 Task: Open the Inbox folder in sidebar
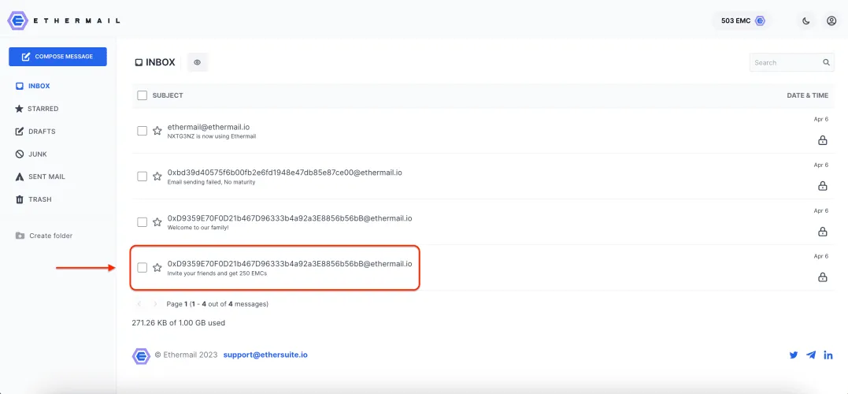click(33, 86)
